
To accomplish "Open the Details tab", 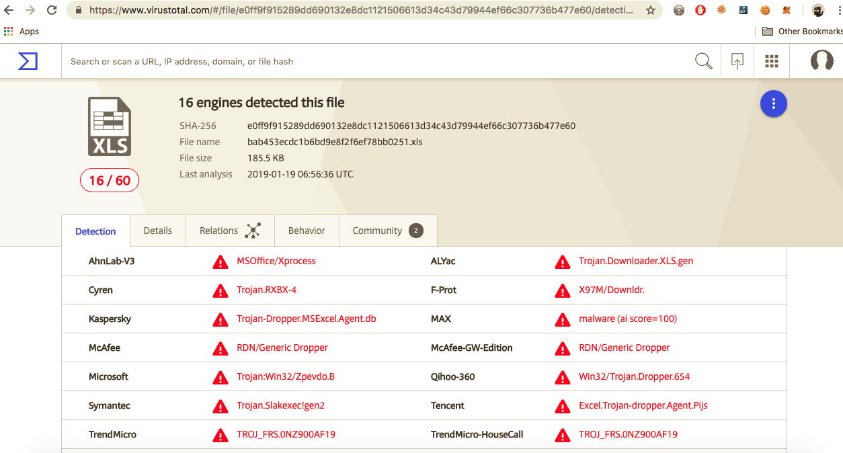I will (x=158, y=231).
